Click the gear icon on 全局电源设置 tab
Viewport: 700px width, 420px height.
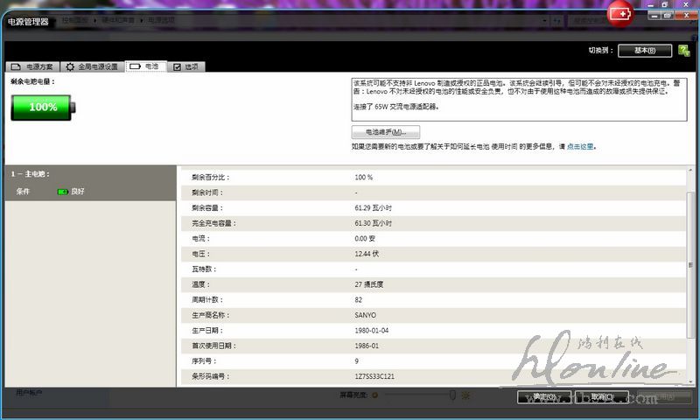tap(70, 66)
